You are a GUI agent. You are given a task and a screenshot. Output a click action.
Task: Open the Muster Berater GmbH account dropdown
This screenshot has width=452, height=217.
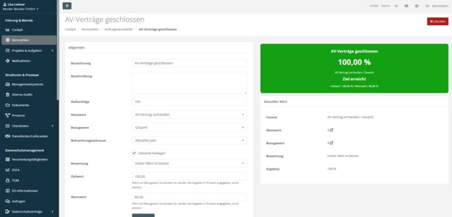[x=20, y=9]
